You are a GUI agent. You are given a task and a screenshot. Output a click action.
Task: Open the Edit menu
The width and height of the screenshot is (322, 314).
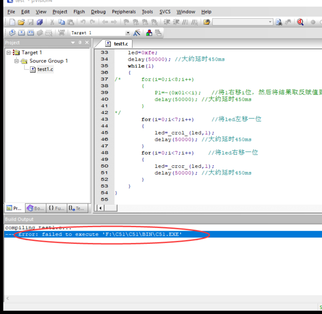pyautogui.click(x=25, y=12)
